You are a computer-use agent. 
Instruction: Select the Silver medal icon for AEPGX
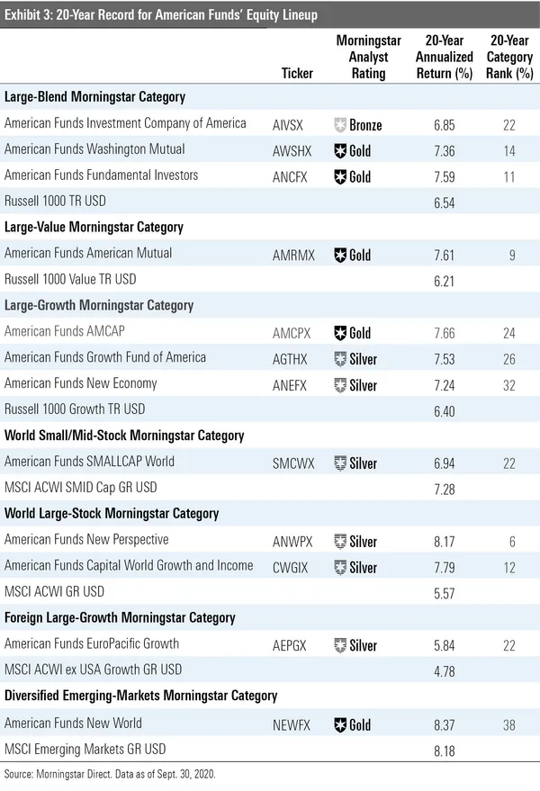tap(340, 645)
